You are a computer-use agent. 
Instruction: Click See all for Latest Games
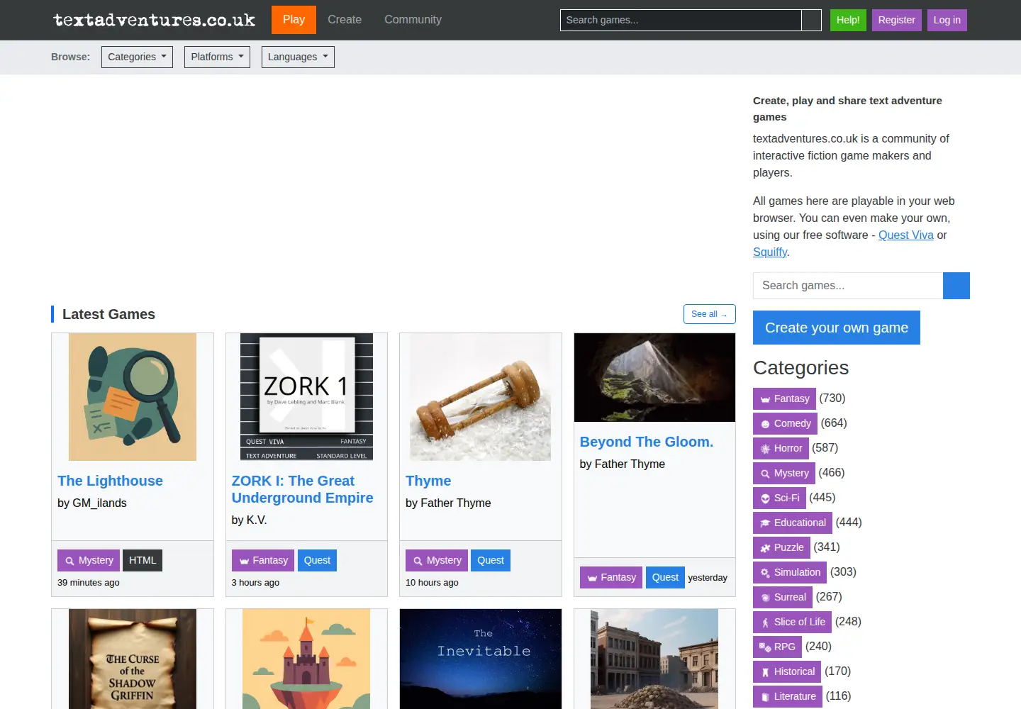pos(709,314)
